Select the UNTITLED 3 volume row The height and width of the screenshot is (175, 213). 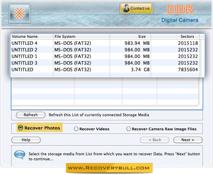click(105, 63)
